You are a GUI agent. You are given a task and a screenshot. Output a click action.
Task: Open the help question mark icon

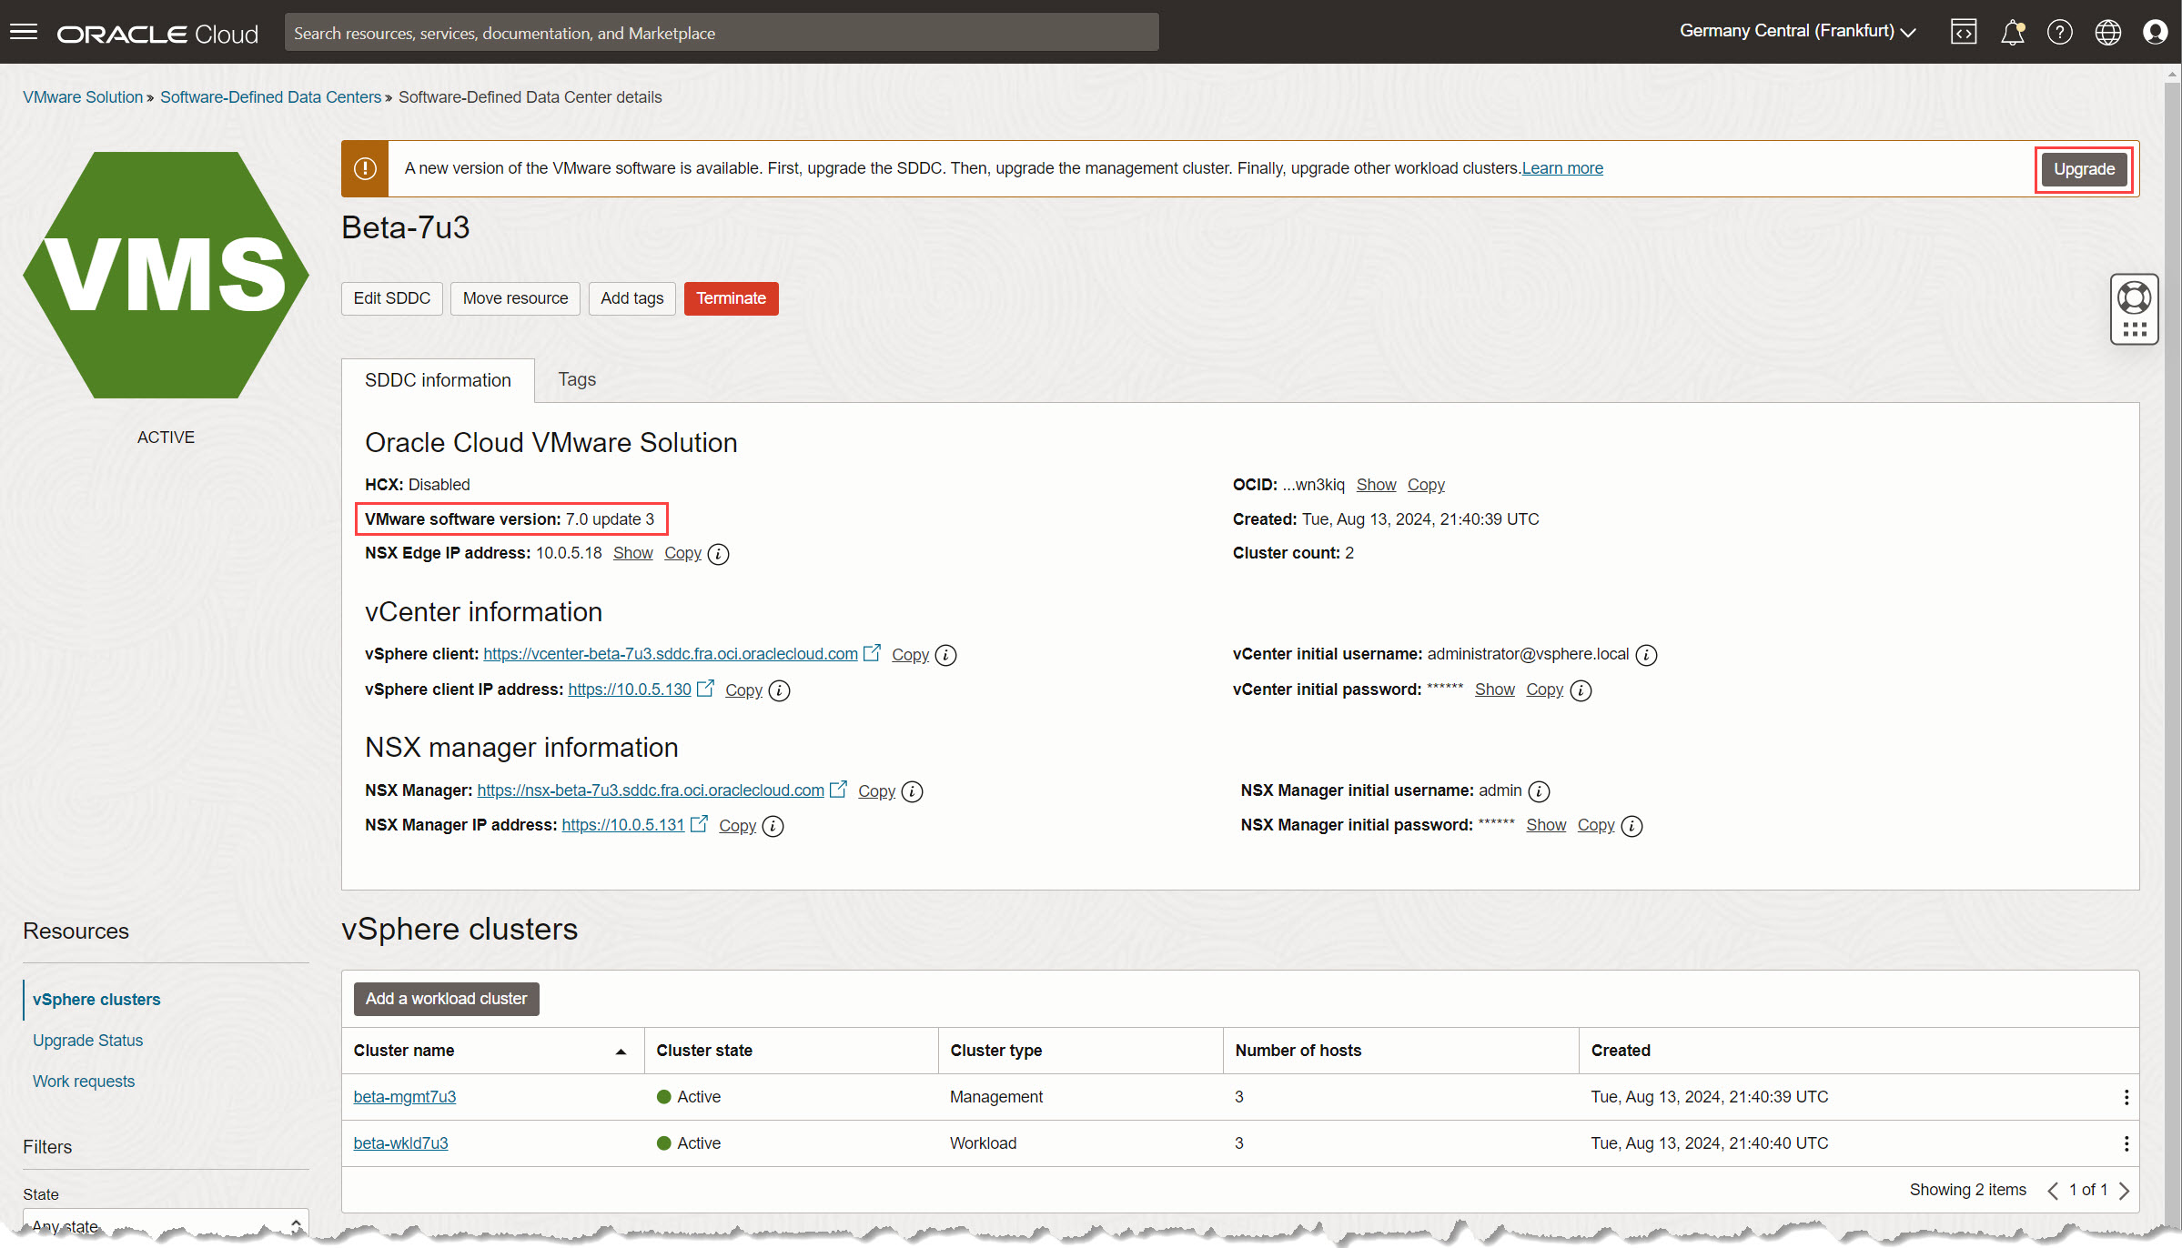[x=2060, y=33]
